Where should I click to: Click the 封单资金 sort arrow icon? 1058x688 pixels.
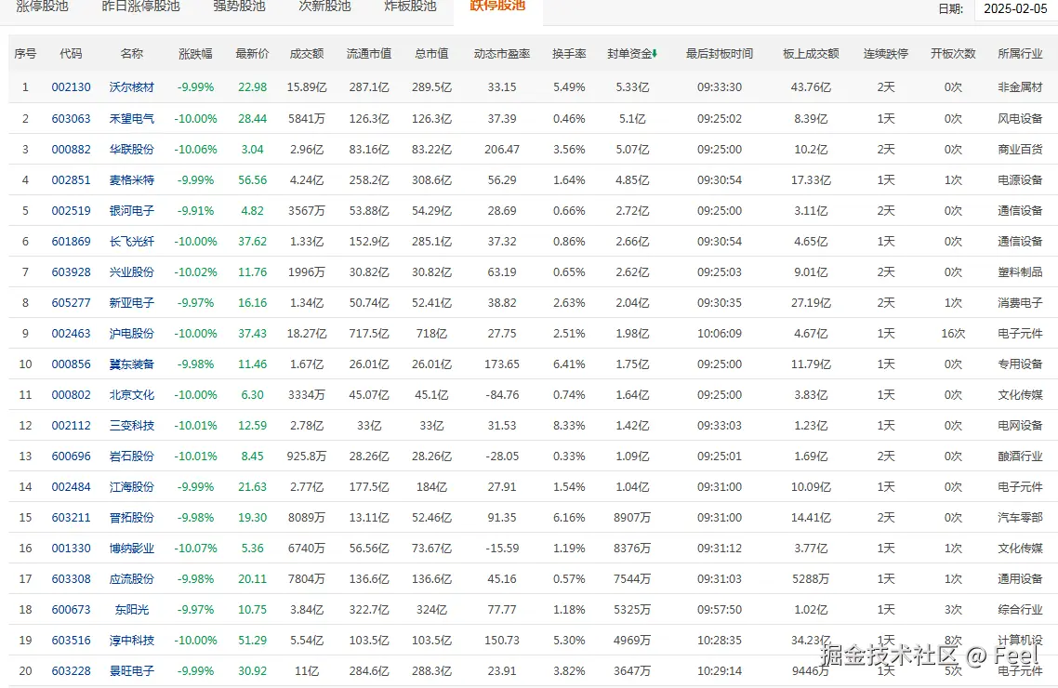655,53
